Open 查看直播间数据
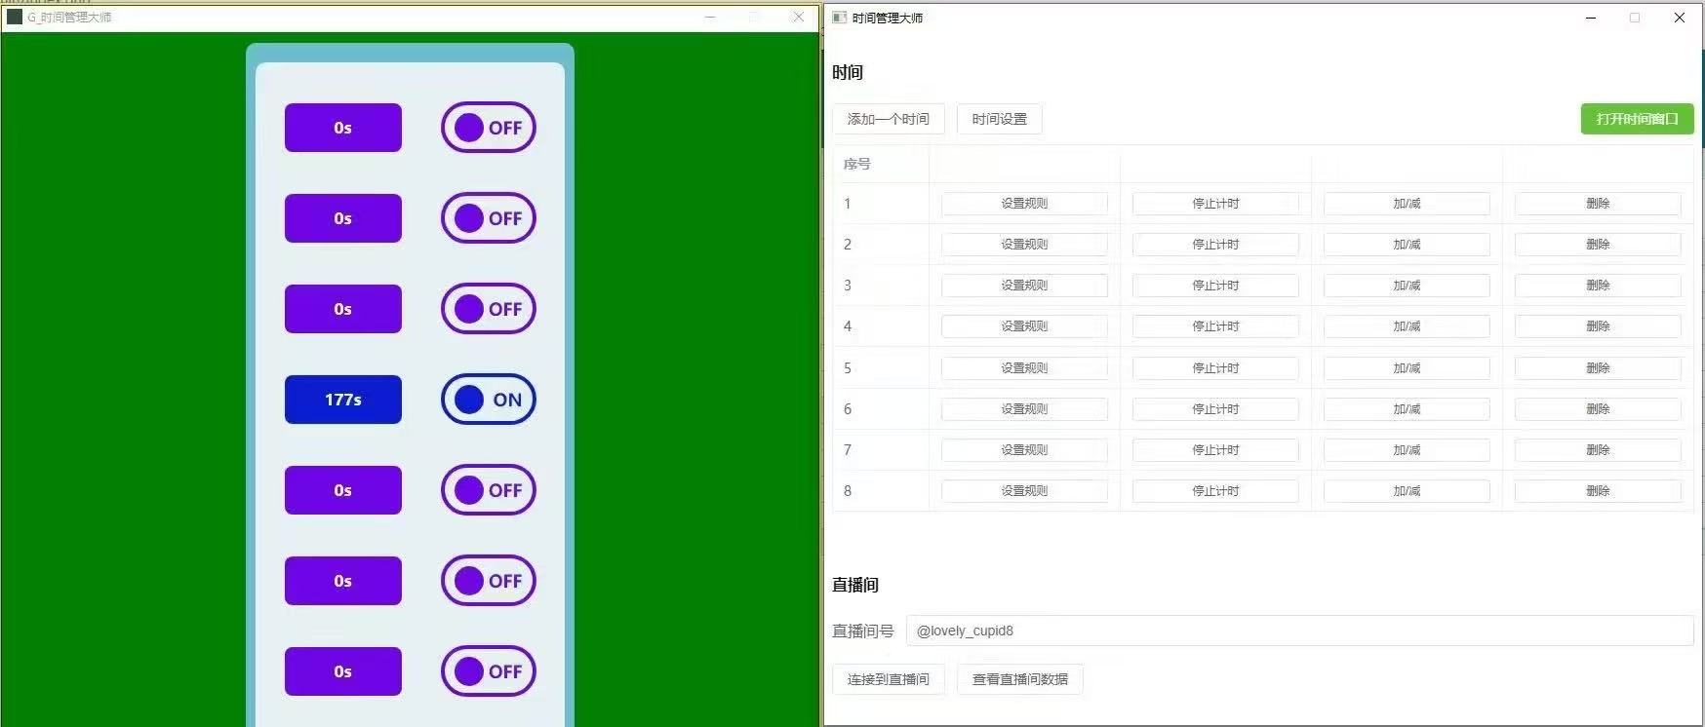 coord(1019,679)
